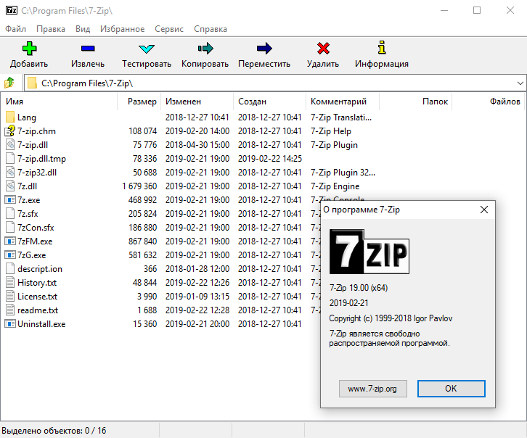
Task: Click the History.txt document icon
Action: (10, 282)
